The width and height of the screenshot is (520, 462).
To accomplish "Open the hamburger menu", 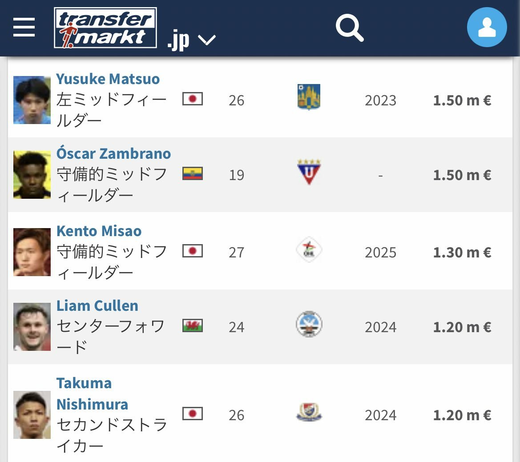I will click(24, 27).
